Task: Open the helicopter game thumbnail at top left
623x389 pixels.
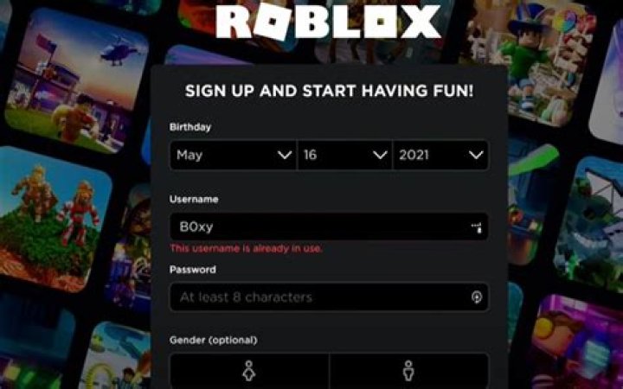Action: [x=77, y=81]
